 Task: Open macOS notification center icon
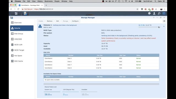[164, 1]
